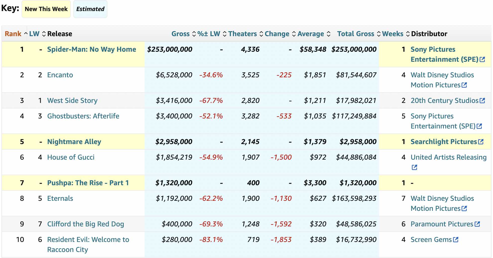Image resolution: width=493 pixels, height=258 pixels.
Task: Open external link icon in Spider-Man distributor cell
Action: 482,59
